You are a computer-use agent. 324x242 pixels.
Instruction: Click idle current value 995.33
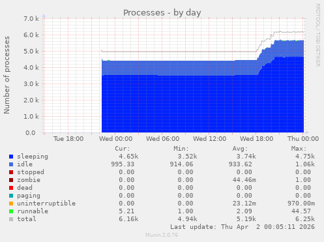(x=123, y=164)
